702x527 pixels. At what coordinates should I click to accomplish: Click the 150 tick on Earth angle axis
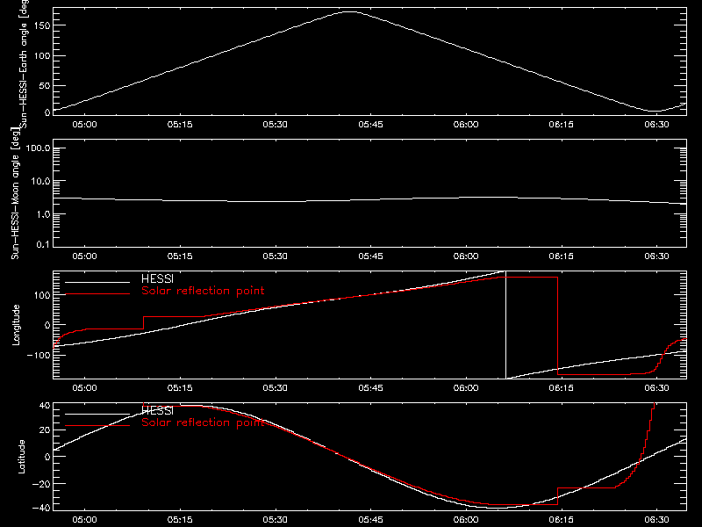42,25
